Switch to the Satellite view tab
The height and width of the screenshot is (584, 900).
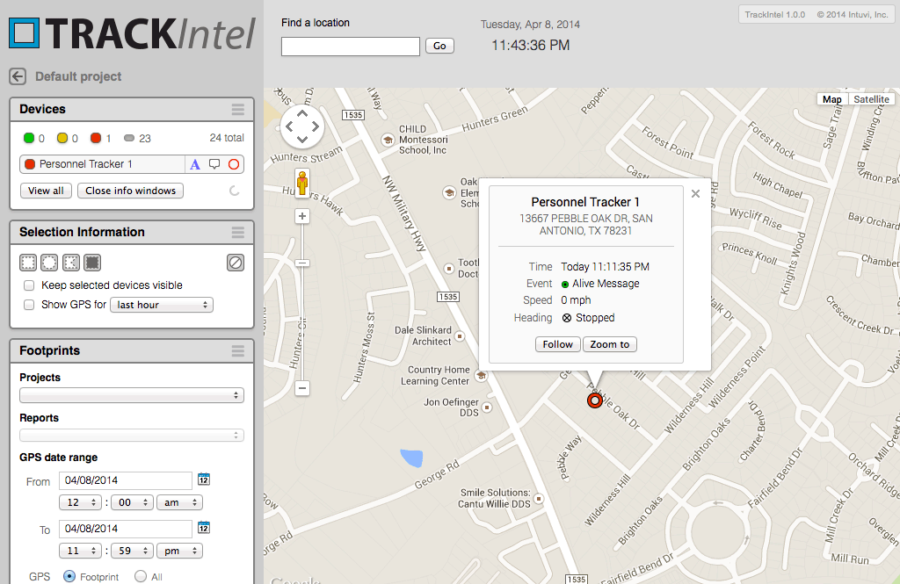point(871,99)
